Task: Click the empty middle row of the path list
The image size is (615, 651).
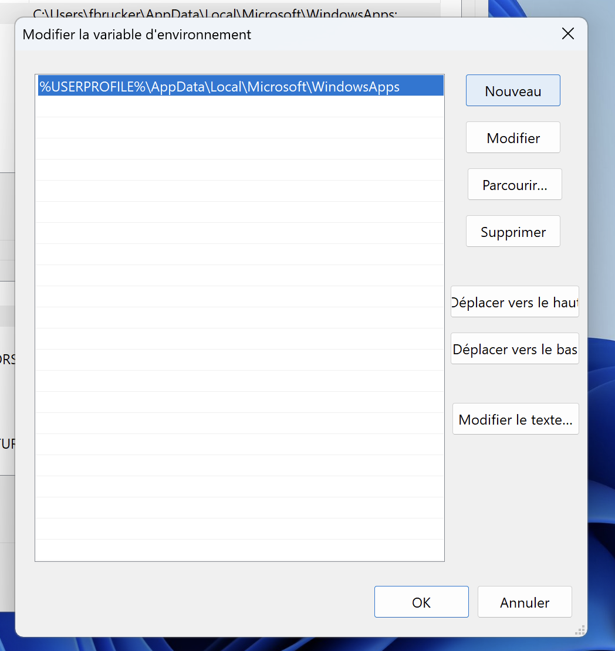Action: tap(239, 318)
